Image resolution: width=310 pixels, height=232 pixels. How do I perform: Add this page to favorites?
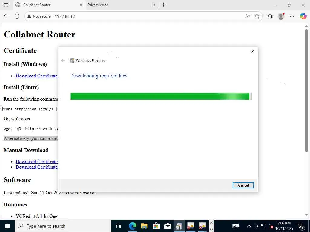click(x=257, y=16)
